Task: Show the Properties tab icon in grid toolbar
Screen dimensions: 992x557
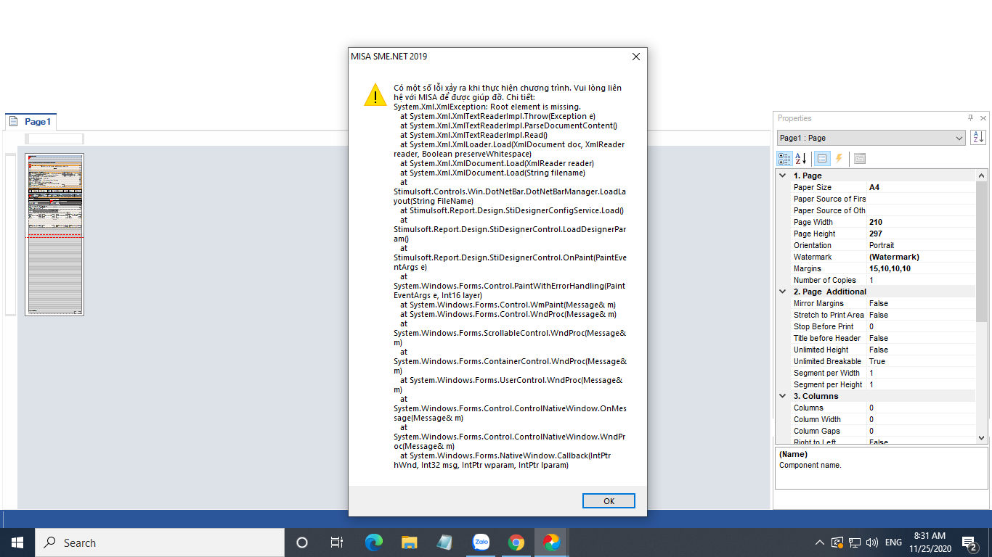Action: pyautogui.click(x=822, y=158)
